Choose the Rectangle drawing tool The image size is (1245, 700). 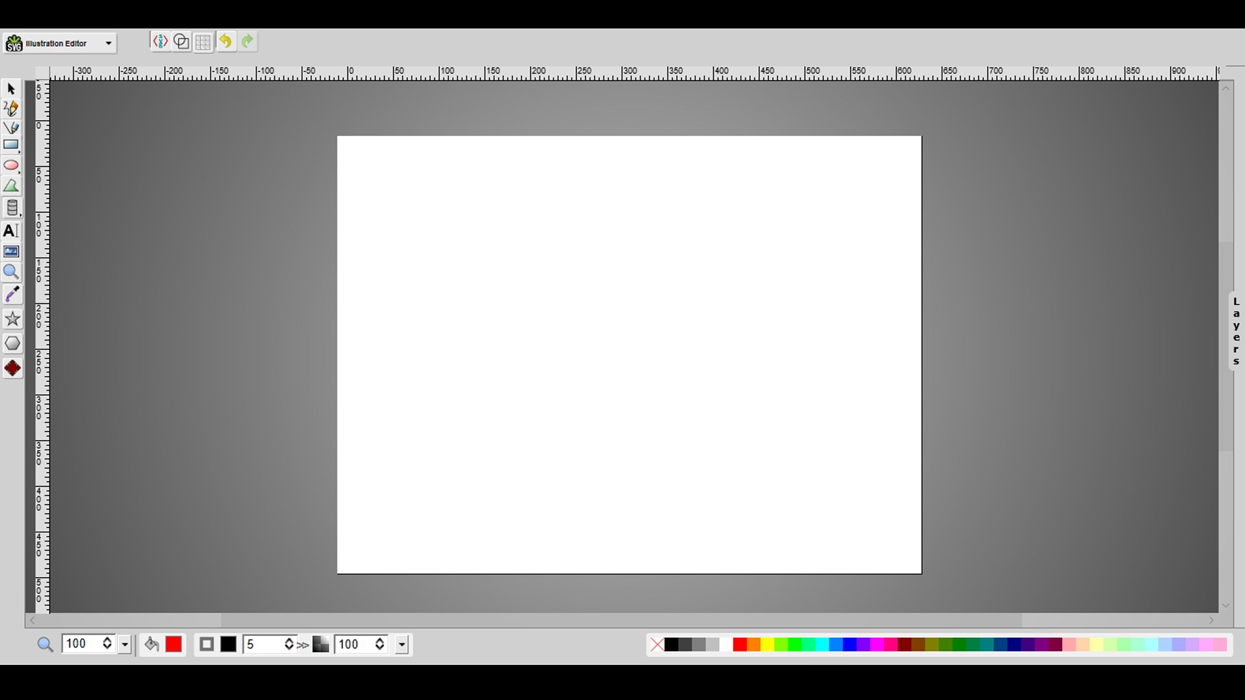point(11,145)
